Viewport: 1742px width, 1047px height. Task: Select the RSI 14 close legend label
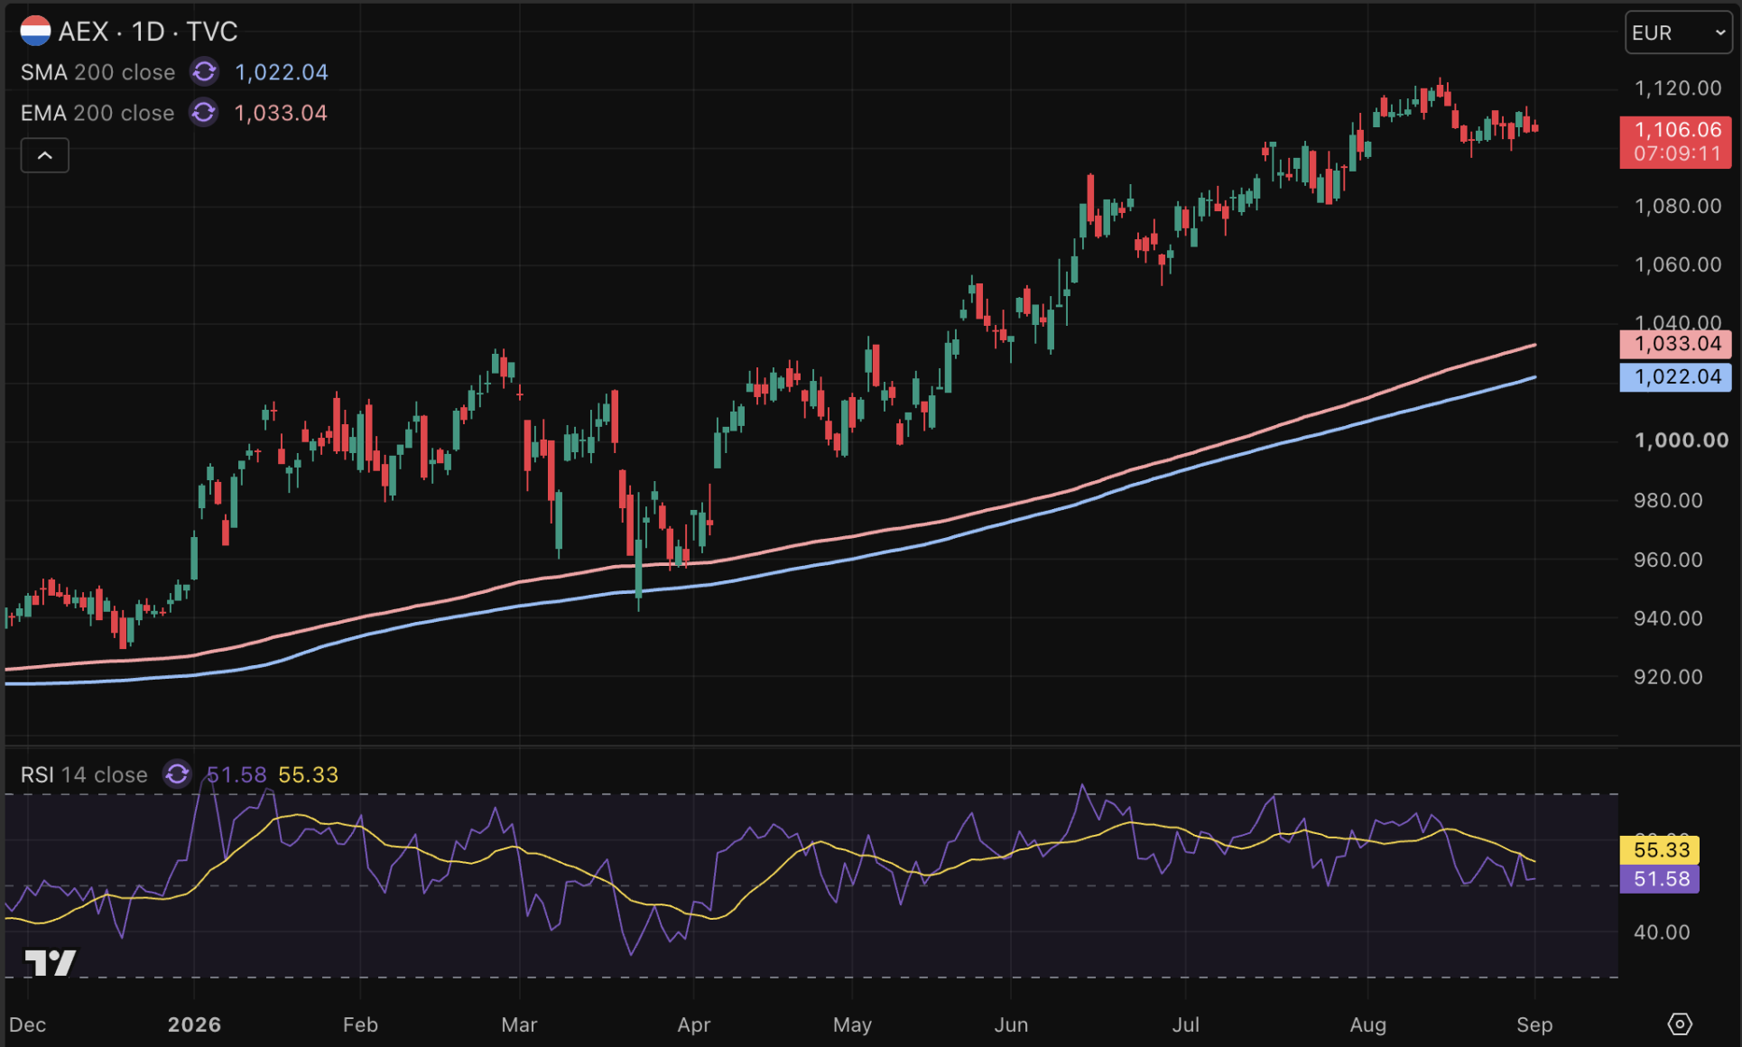point(84,774)
